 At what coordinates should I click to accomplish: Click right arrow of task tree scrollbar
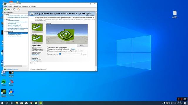[27, 66]
